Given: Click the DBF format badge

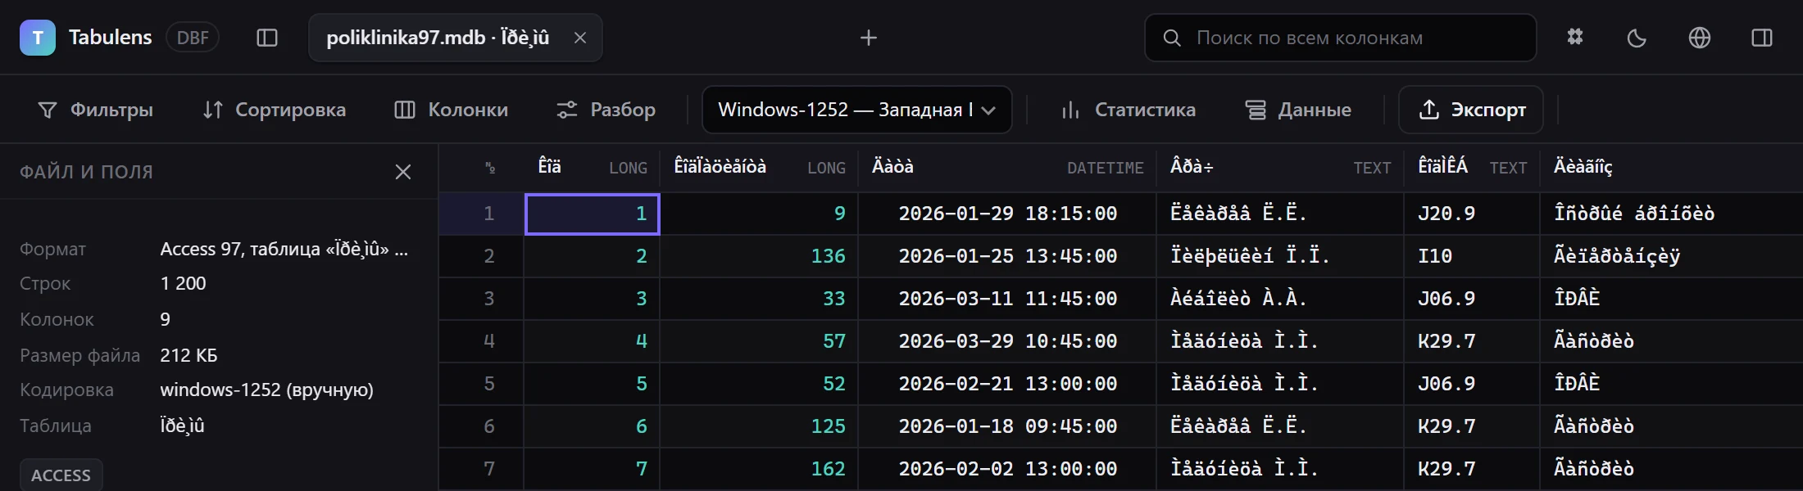Looking at the screenshot, I should 193,38.
